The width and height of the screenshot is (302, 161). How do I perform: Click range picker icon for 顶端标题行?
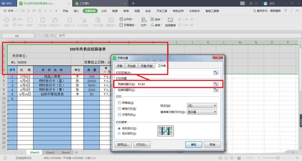[216, 84]
